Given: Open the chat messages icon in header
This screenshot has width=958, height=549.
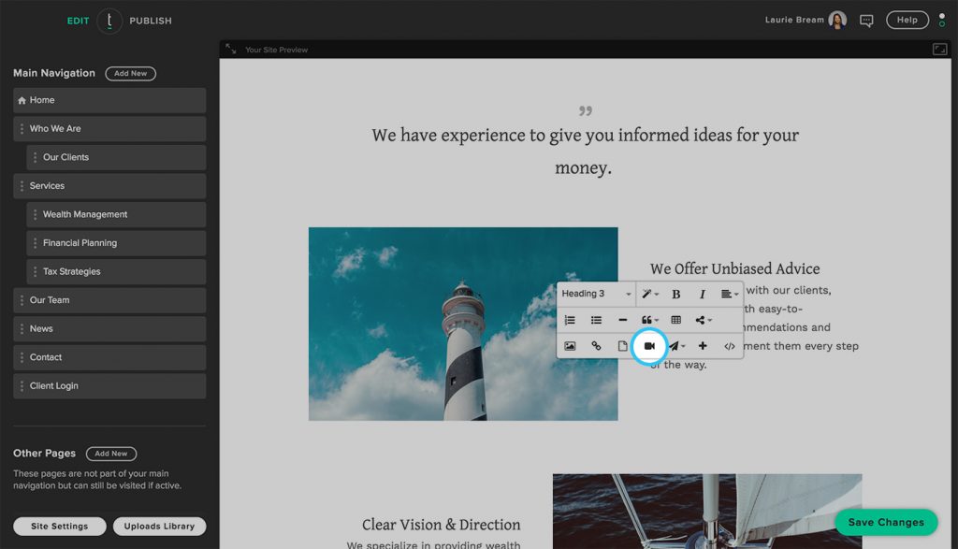Looking at the screenshot, I should pos(866,21).
